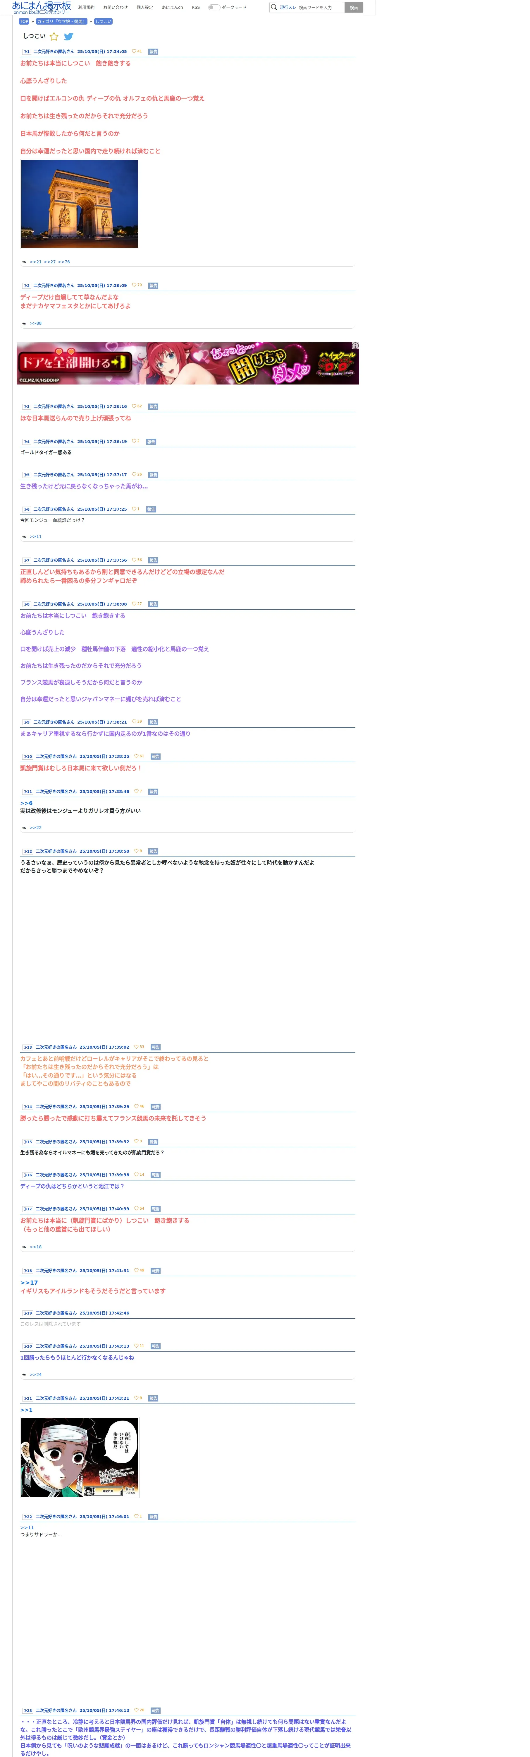Screen dimensions: 530x1757
Task: Open the 現行スレ search scope selector
Action: [x=288, y=8]
